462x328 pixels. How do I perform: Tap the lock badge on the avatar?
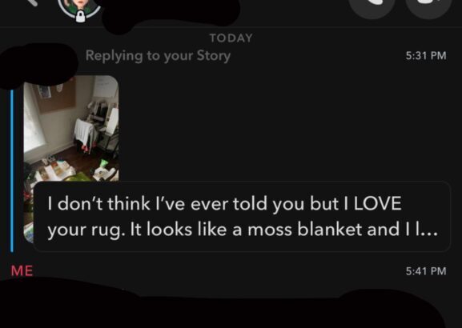80,16
